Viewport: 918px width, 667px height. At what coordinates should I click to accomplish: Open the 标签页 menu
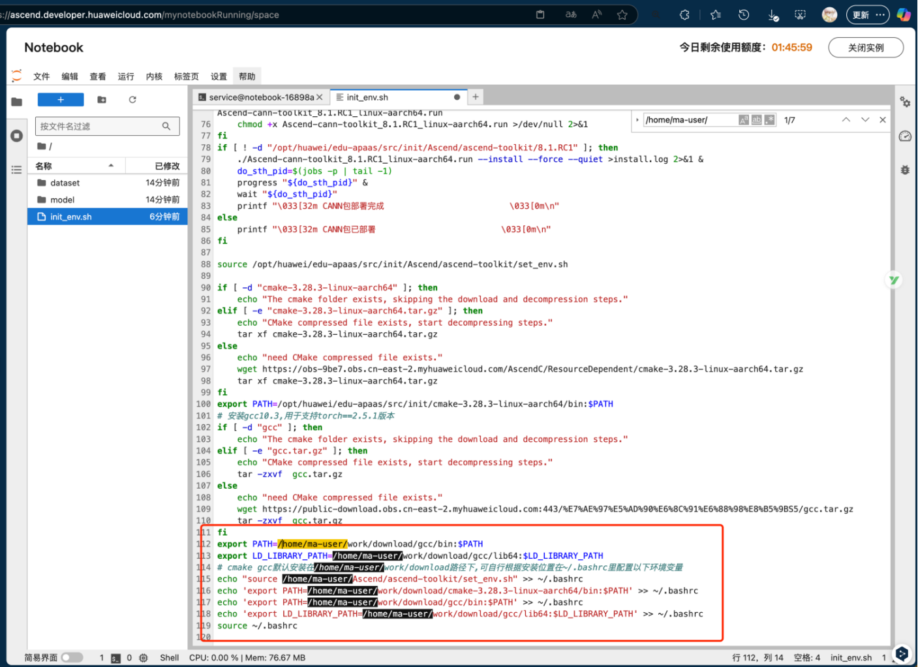[187, 76]
